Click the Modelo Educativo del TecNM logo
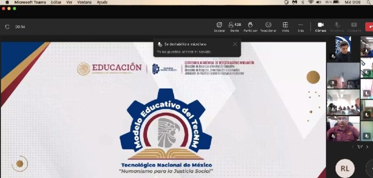This screenshot has height=178, width=373. pos(166,124)
